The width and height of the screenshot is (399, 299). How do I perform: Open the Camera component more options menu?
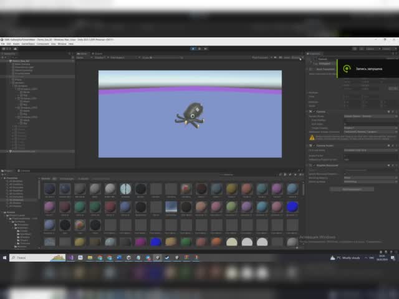click(x=397, y=112)
